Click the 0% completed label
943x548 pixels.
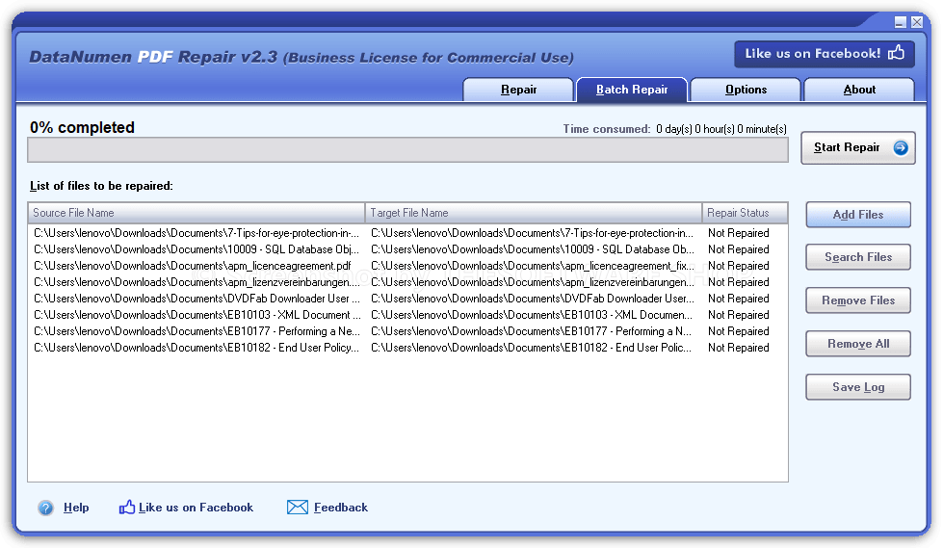tap(83, 127)
